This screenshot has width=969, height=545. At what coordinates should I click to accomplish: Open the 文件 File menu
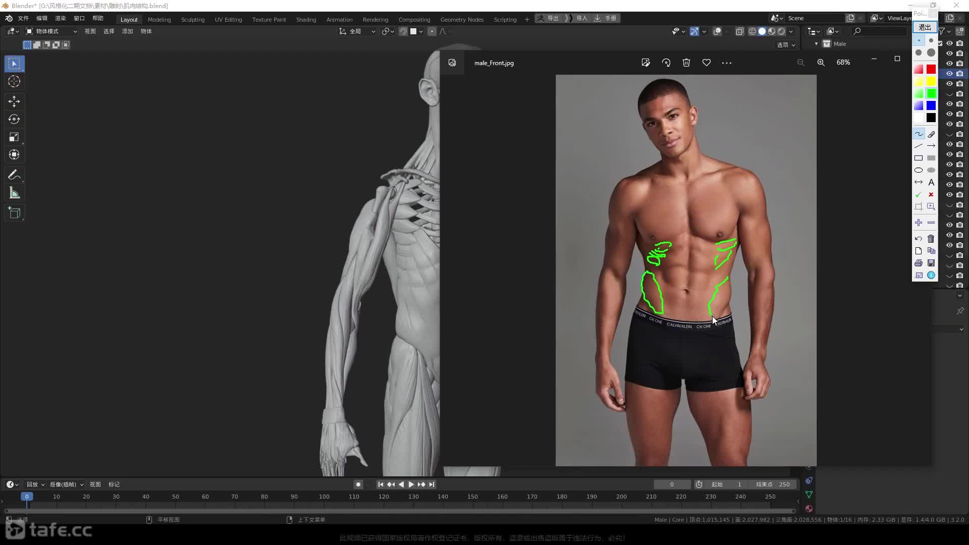point(23,18)
